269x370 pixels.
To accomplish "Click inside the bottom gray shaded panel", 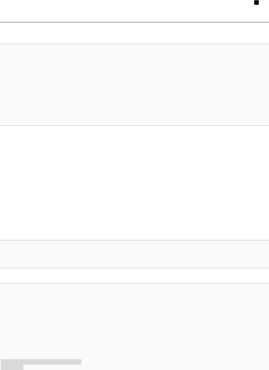I will click(x=134, y=327).
